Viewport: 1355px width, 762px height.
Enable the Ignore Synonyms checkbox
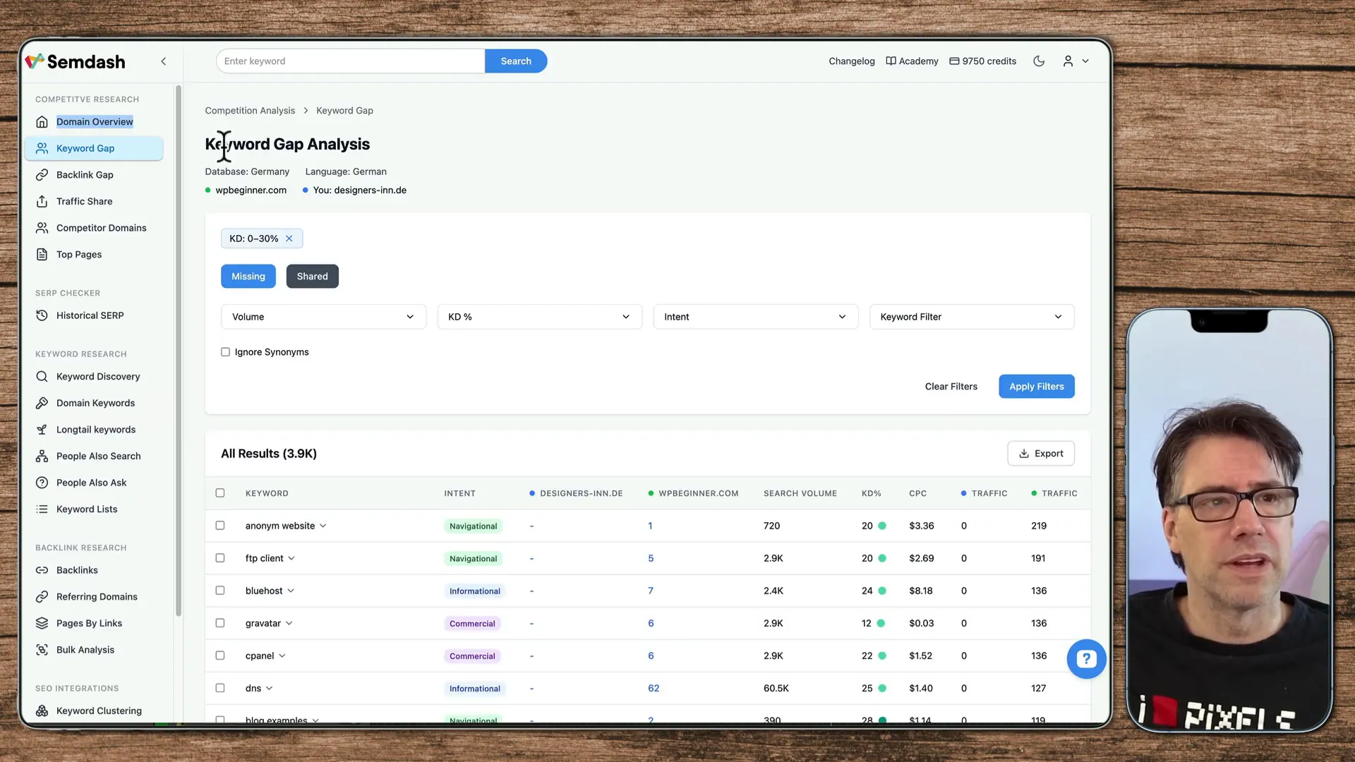point(224,351)
